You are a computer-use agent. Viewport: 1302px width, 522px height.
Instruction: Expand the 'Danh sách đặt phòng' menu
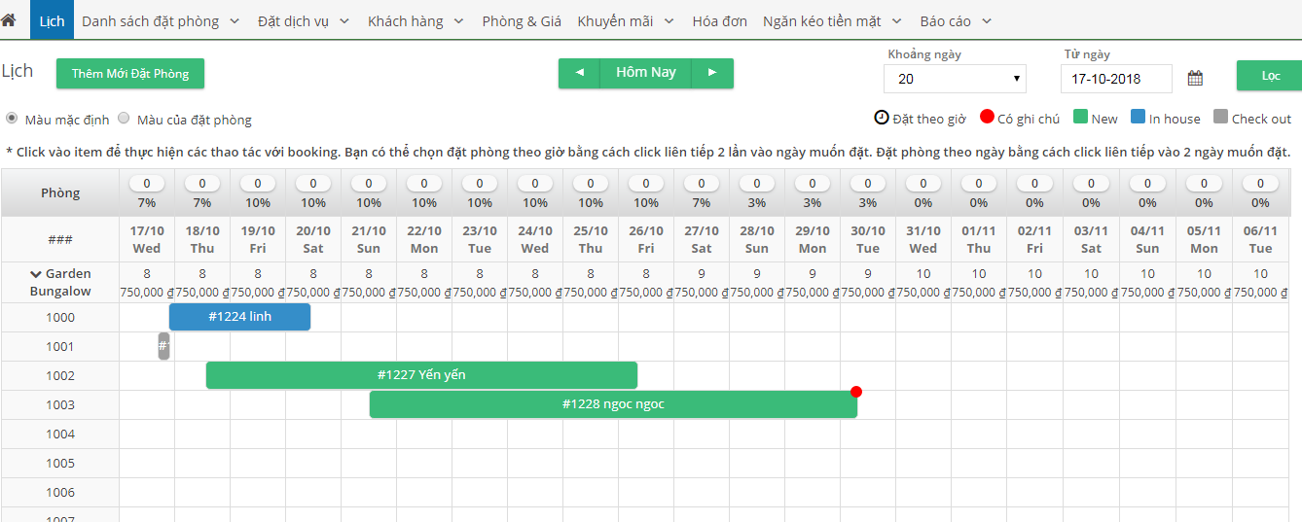[160, 20]
